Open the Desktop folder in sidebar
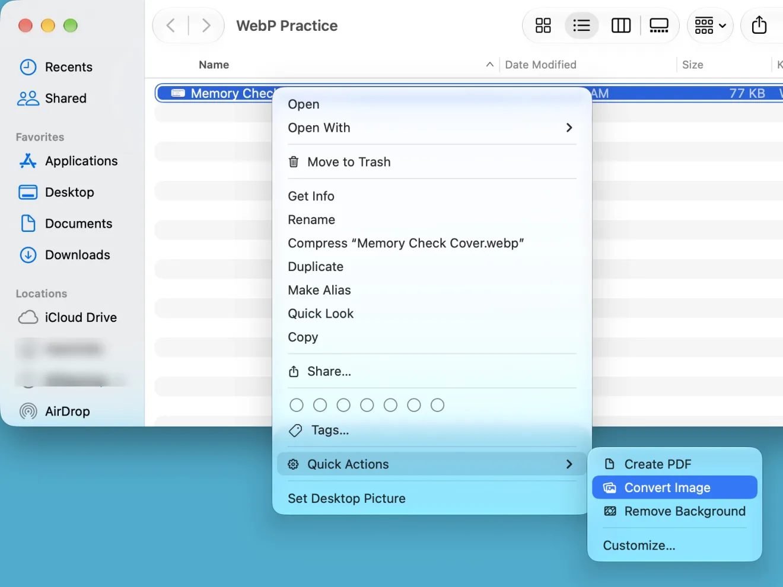 [57, 192]
